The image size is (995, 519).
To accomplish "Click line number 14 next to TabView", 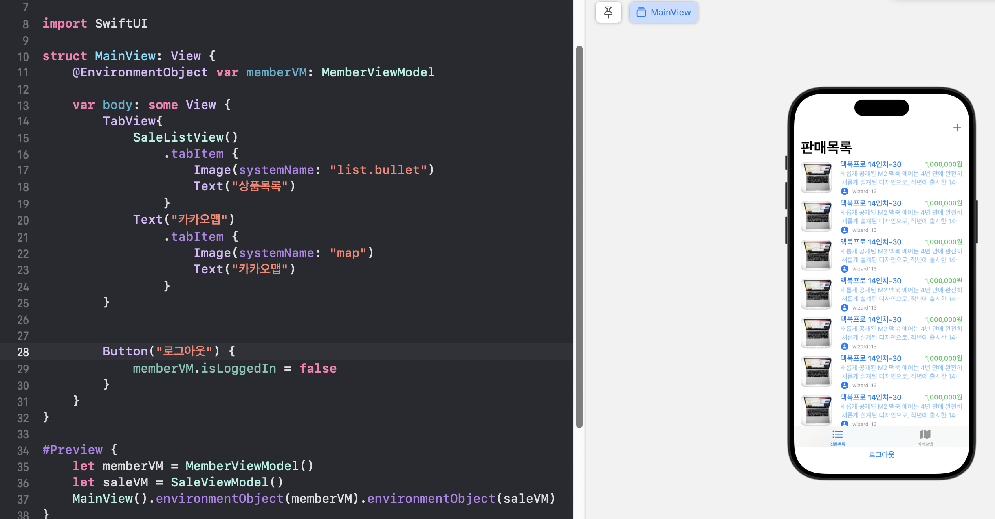I will pyautogui.click(x=23, y=122).
